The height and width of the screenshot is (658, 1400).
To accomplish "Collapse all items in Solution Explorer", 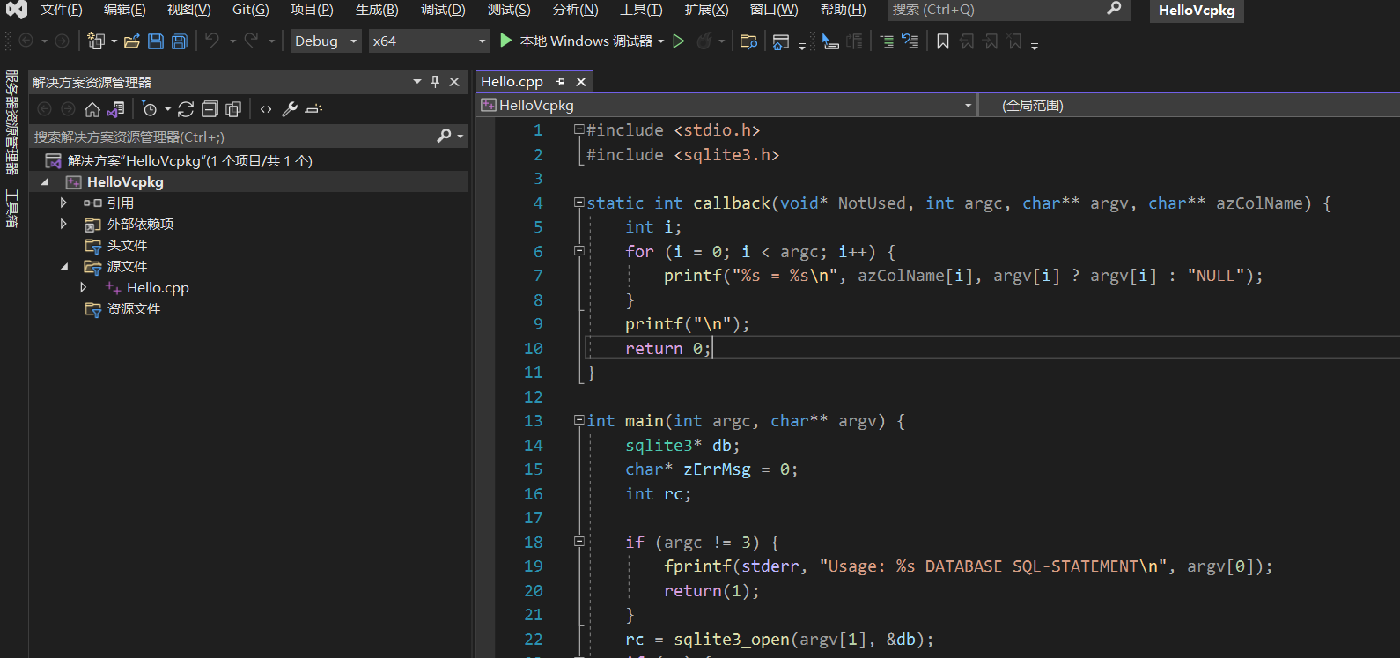I will [x=210, y=109].
